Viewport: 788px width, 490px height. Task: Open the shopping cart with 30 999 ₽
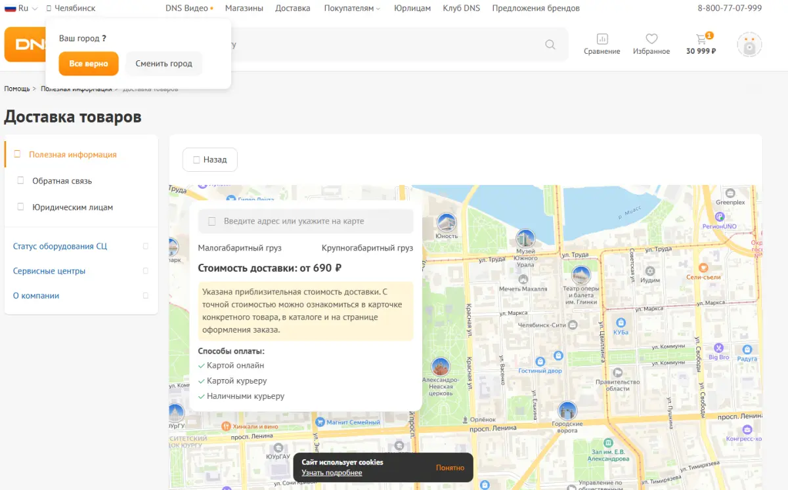[x=701, y=44]
